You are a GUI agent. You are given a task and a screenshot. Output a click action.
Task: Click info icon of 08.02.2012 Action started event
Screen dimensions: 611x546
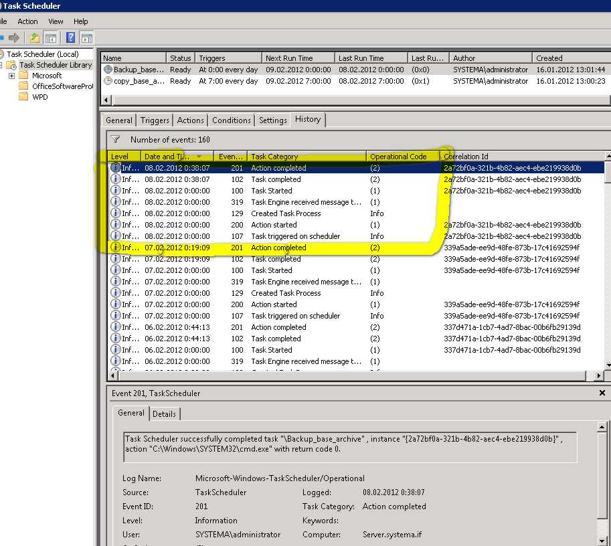point(115,224)
